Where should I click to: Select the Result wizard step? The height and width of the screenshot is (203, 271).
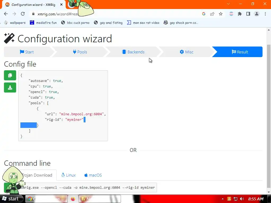pyautogui.click(x=240, y=52)
